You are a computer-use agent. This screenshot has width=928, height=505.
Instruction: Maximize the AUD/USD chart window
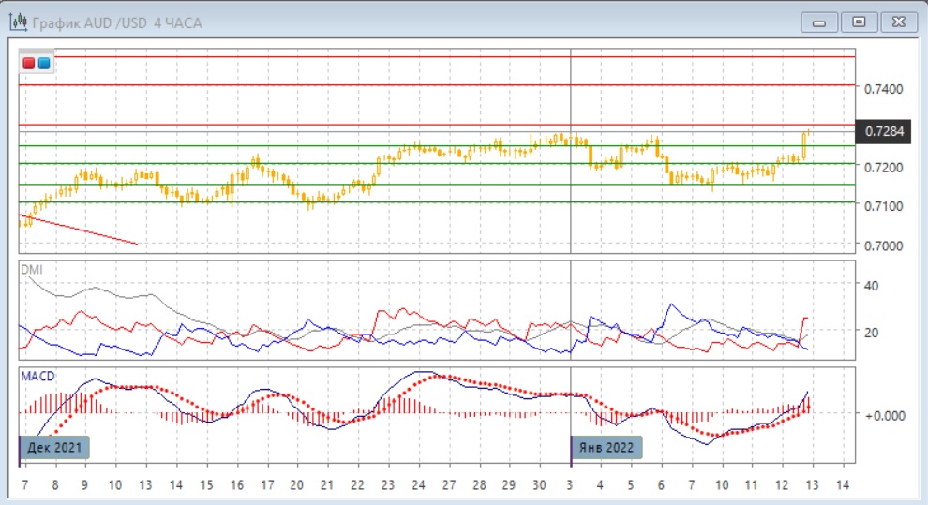[859, 22]
